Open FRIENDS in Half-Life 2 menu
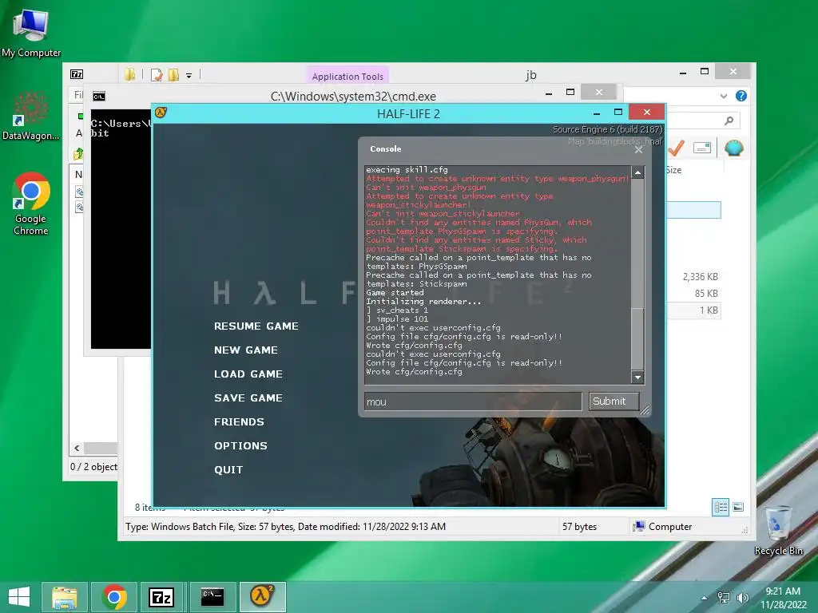The image size is (818, 613). 239,422
